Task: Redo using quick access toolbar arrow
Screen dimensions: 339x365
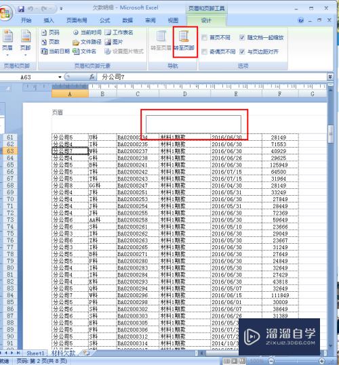Action: [x=44, y=9]
